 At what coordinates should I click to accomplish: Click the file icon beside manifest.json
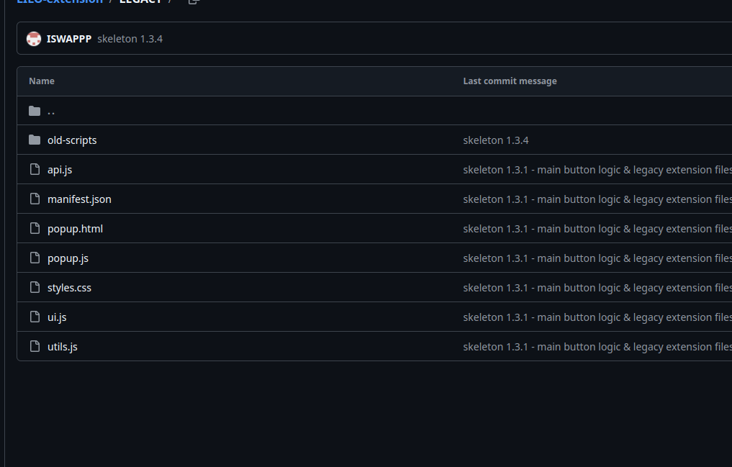tap(35, 199)
